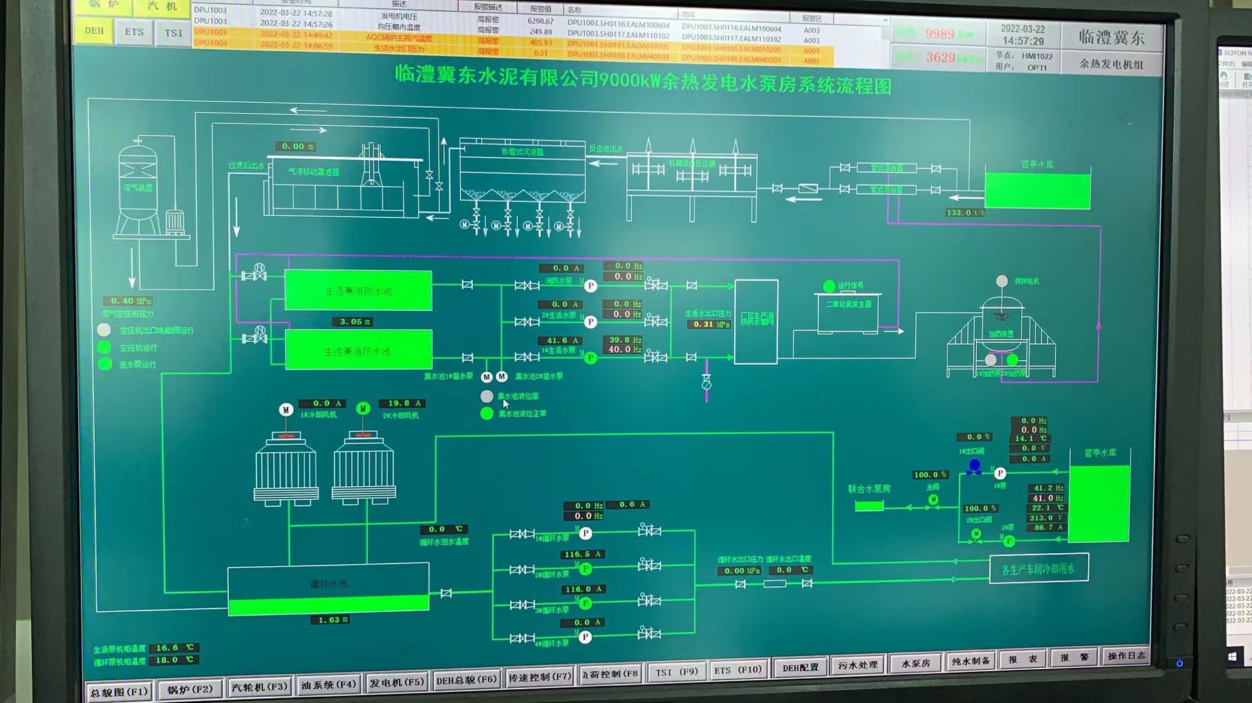Screen dimensions: 1252x703
Task: Click the 2#冷却风机 green motor symbol
Action: 363,409
